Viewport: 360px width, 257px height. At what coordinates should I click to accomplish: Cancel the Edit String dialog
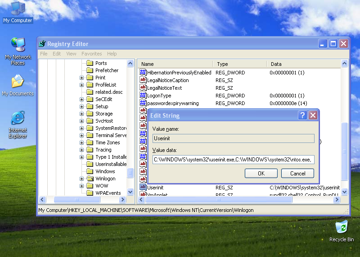click(297, 173)
